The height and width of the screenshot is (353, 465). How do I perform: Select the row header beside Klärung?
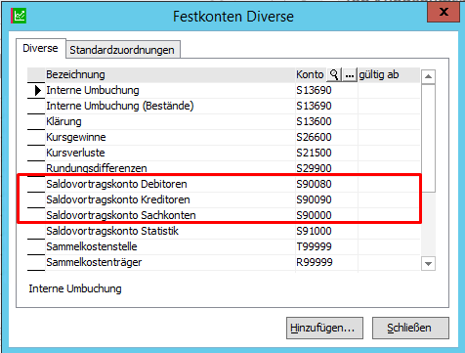coord(36,121)
